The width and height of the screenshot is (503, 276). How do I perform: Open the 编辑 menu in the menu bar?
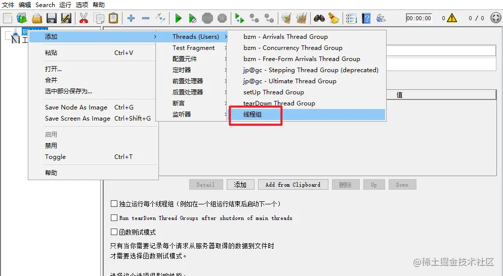tap(25, 5)
